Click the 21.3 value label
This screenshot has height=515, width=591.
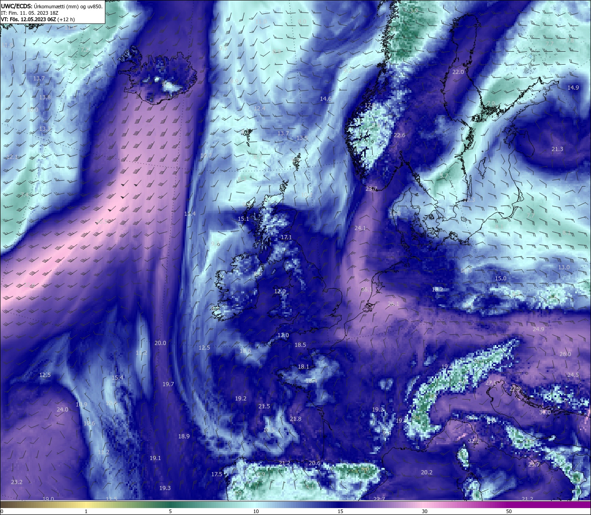557,149
